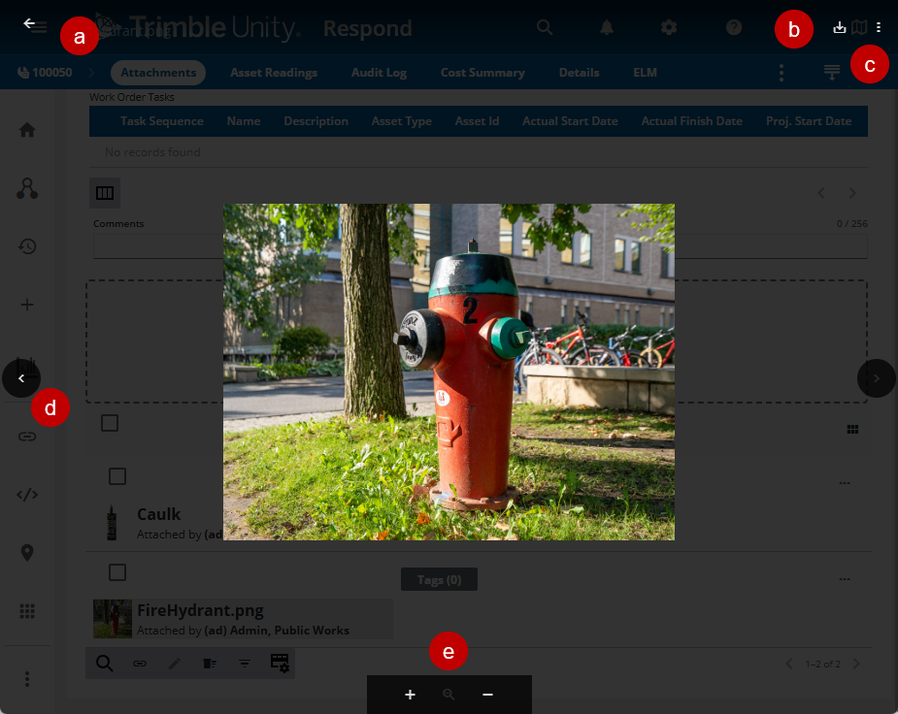The height and width of the screenshot is (714, 898).
Task: Go to previous attachments page beside 1–2 of 2
Action: pos(789,664)
